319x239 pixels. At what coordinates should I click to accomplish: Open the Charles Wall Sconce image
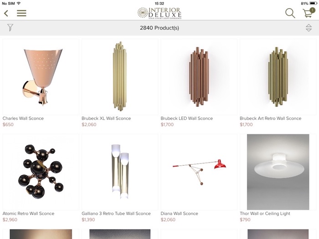(41, 77)
